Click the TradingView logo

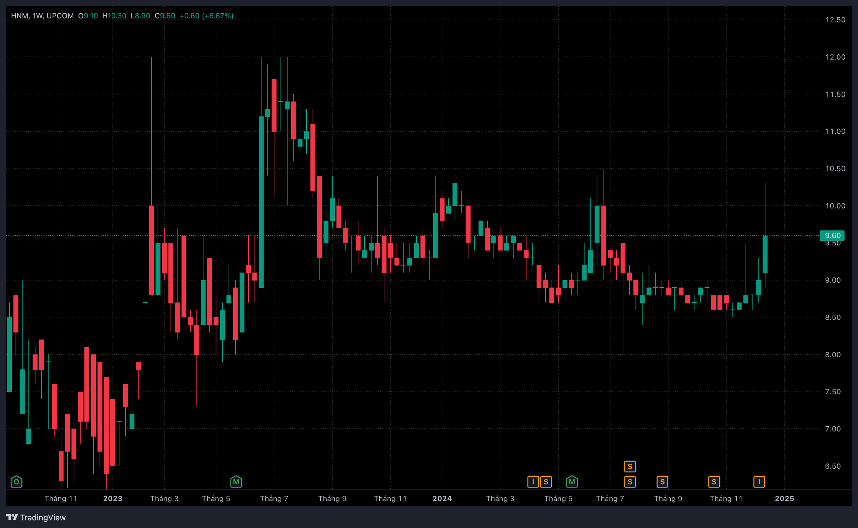(x=36, y=517)
